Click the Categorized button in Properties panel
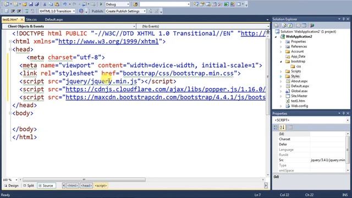The image size is (352, 198). tap(276, 127)
